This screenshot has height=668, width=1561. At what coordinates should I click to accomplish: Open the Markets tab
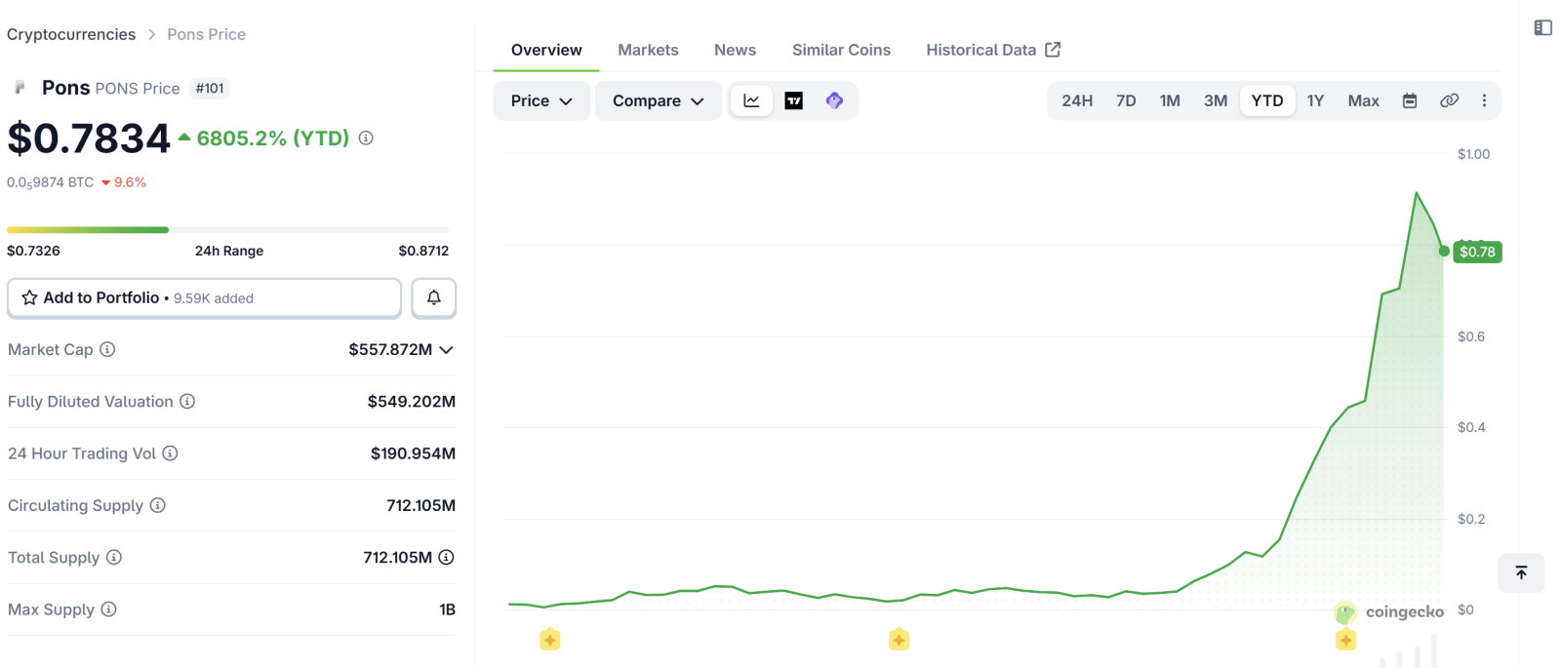648,50
